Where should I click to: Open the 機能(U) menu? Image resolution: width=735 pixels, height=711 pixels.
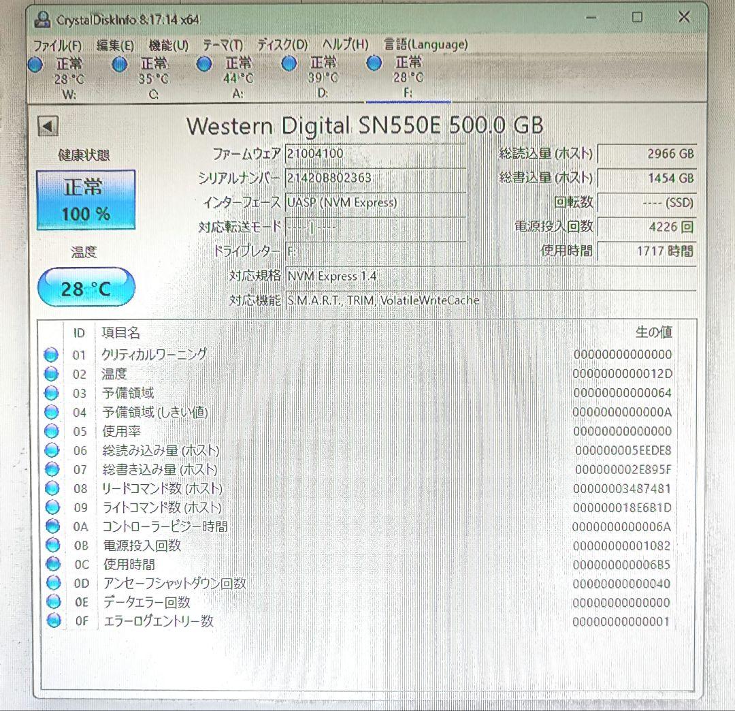click(168, 45)
